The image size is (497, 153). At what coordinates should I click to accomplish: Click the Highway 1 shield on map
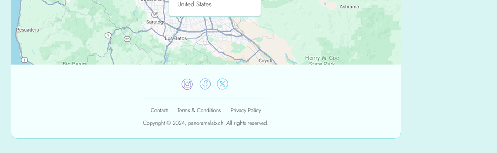[24, 60]
